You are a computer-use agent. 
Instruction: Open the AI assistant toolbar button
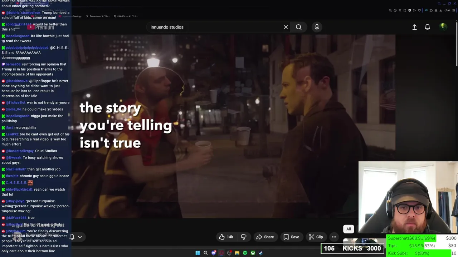pyautogui.click(x=447, y=10)
